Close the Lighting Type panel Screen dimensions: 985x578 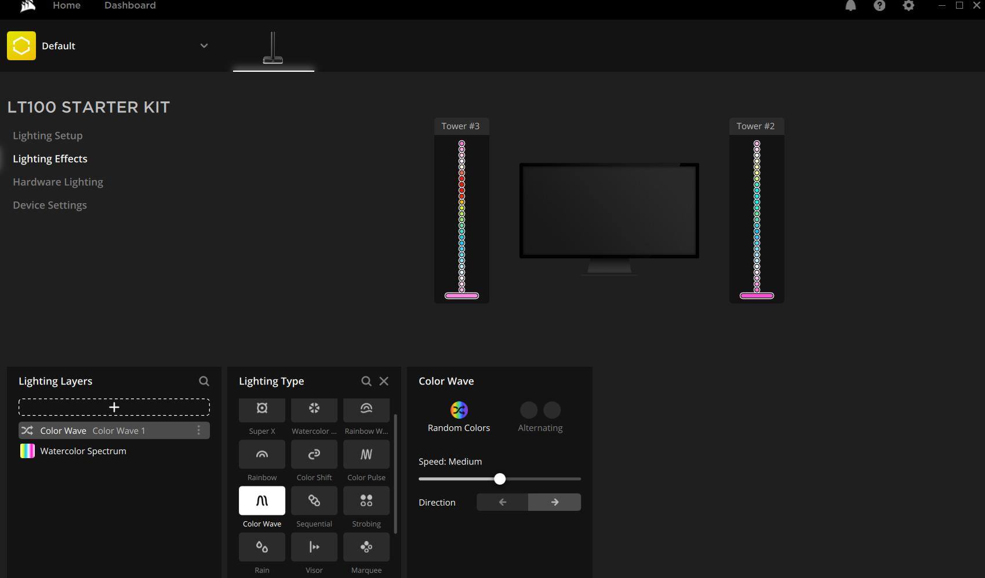pos(384,381)
